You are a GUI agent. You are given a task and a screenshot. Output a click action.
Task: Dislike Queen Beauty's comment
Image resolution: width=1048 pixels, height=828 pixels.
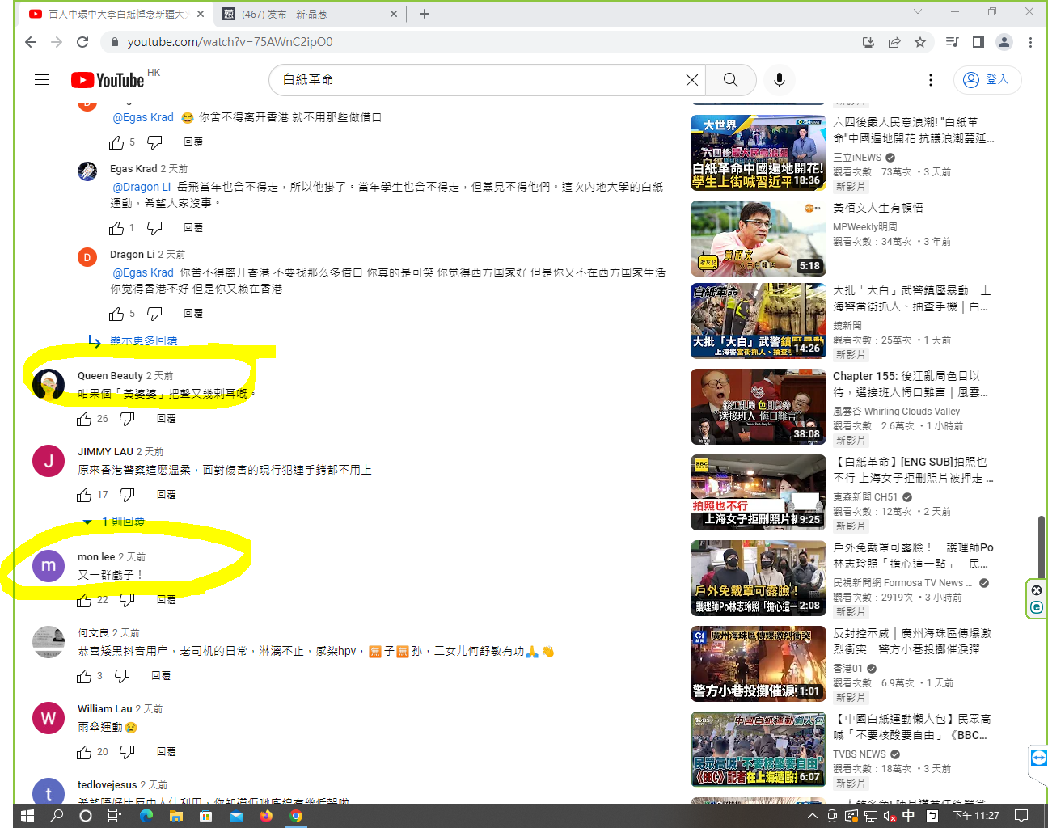[127, 419]
